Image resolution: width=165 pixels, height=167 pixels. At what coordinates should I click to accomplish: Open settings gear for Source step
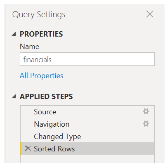tap(146, 111)
